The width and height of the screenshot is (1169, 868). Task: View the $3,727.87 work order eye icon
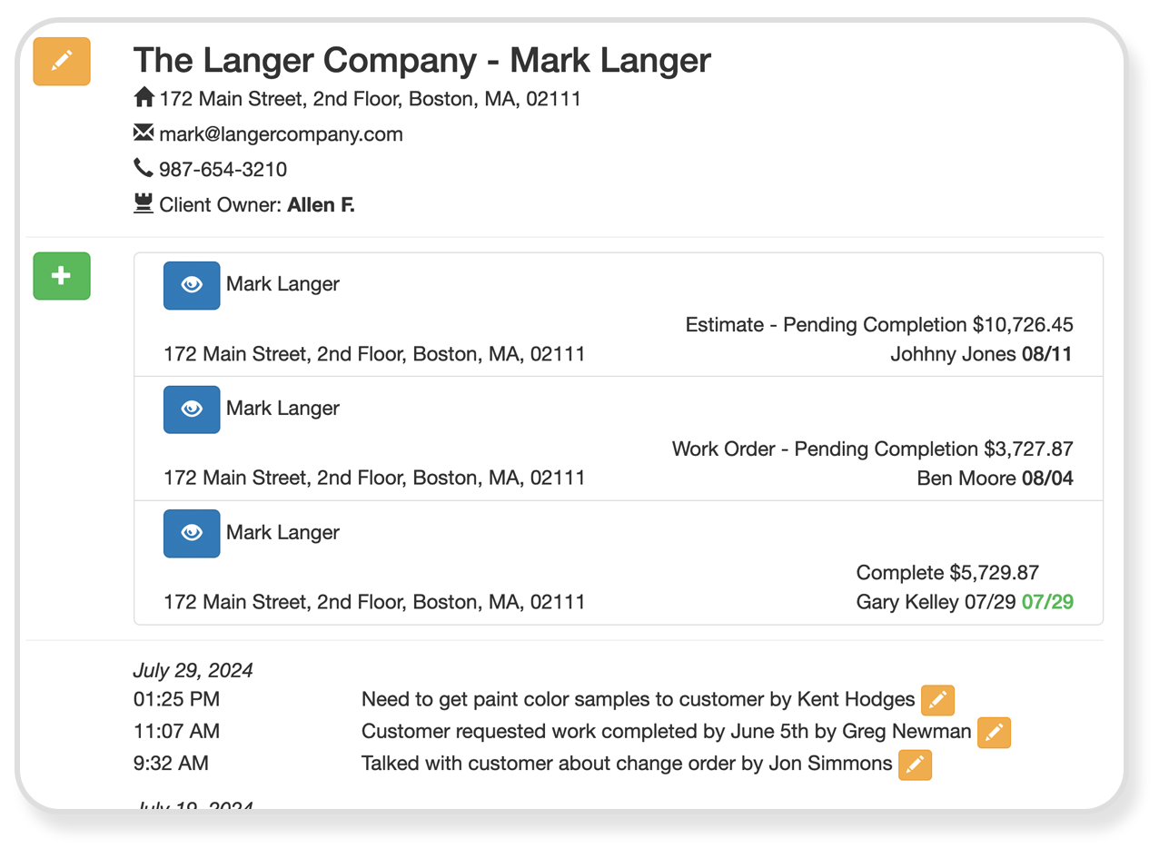pyautogui.click(x=192, y=409)
